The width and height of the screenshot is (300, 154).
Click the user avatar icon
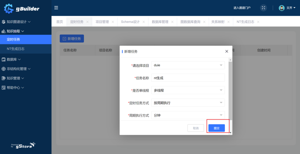tap(282, 8)
